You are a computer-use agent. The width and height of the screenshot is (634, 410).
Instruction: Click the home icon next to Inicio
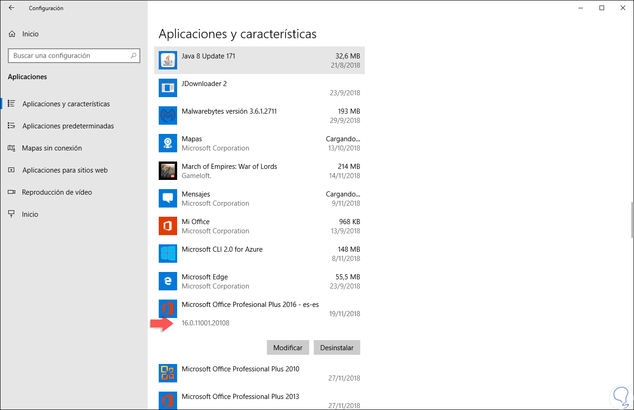pos(12,34)
